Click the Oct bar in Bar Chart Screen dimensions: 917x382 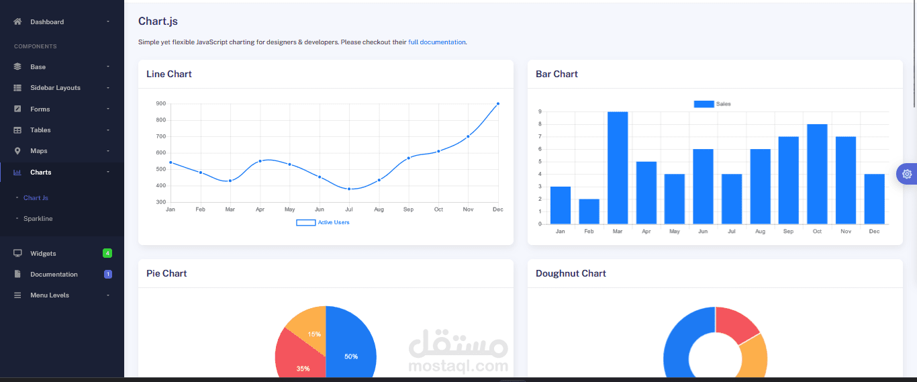click(x=817, y=174)
